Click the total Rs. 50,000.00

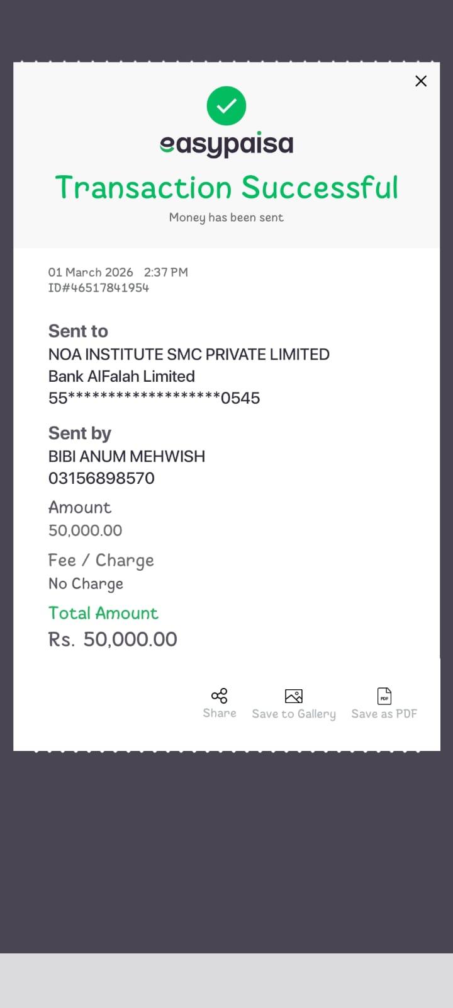coord(113,639)
